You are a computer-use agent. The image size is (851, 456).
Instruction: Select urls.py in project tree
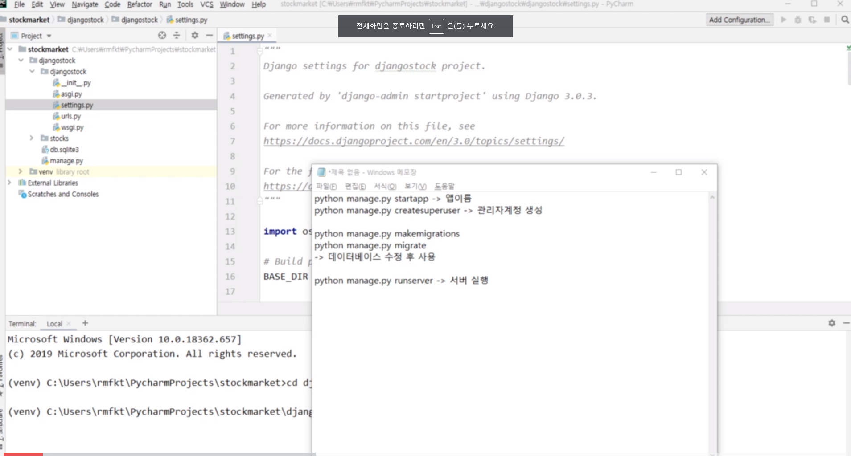point(67,116)
